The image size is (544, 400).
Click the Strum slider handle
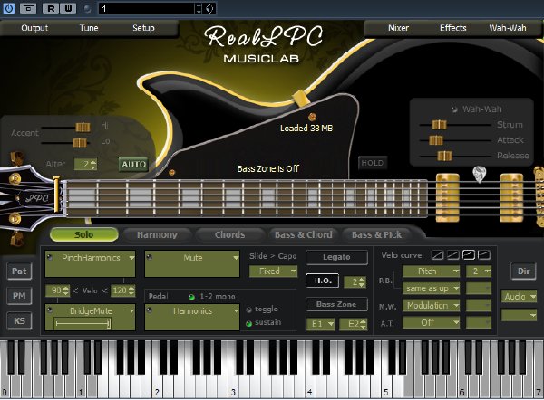click(439, 125)
